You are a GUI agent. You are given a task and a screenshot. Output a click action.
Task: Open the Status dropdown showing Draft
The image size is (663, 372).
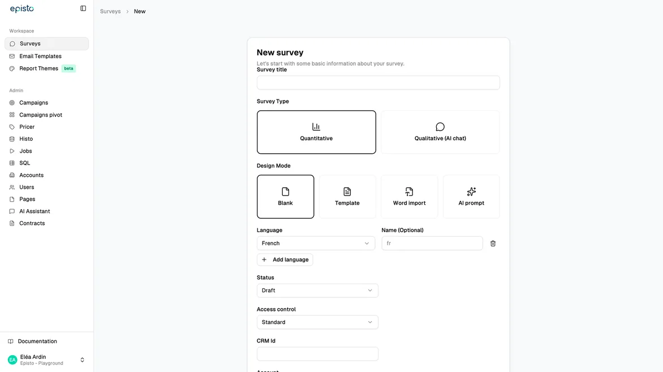coord(317,291)
